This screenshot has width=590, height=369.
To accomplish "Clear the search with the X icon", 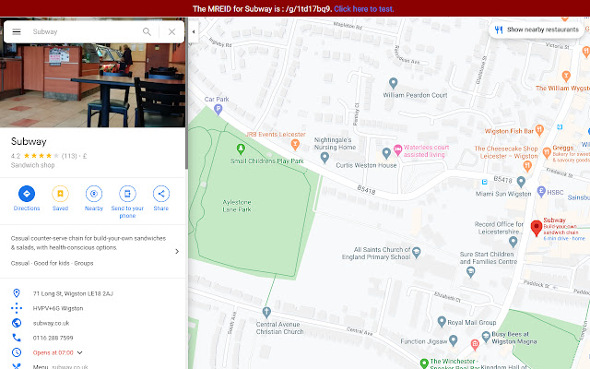I will [x=171, y=31].
